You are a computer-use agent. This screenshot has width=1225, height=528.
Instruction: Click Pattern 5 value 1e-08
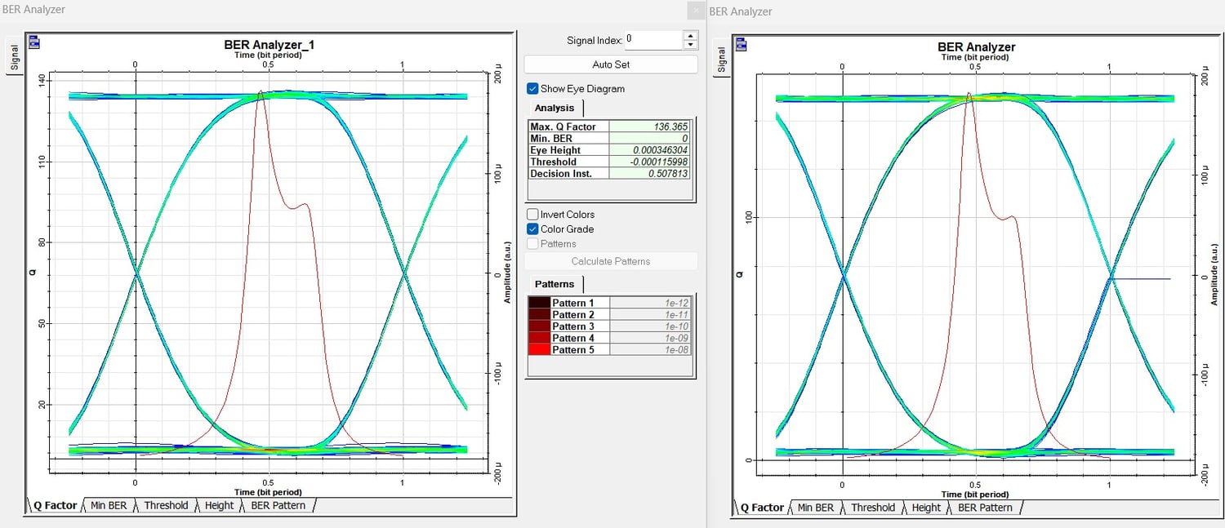point(651,349)
